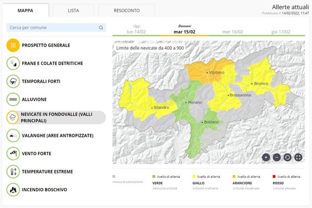Select the Temporali Forti storm icon
This screenshot has width=312, height=208.
point(13,81)
